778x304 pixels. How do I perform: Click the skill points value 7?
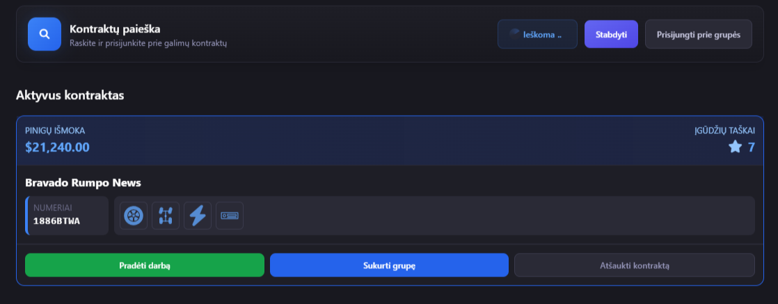(x=751, y=147)
